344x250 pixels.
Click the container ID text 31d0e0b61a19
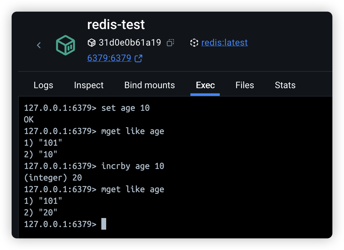click(x=130, y=43)
